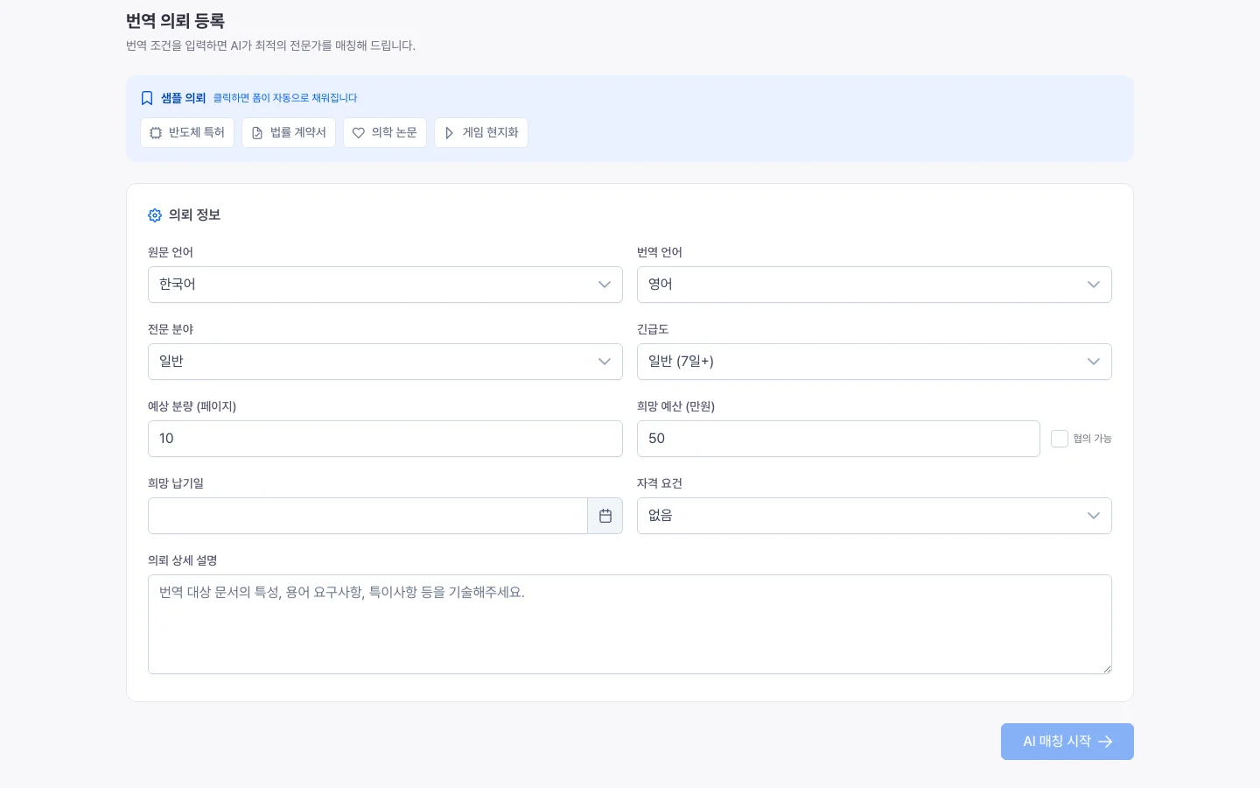
Task: Click the gear icon next to 의뢰 정보
Action: (x=155, y=215)
